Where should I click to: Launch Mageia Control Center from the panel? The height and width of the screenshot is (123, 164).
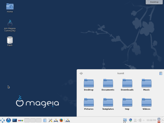point(56,120)
